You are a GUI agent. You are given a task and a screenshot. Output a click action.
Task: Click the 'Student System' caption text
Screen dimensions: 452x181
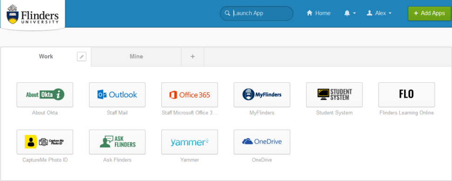pyautogui.click(x=335, y=113)
